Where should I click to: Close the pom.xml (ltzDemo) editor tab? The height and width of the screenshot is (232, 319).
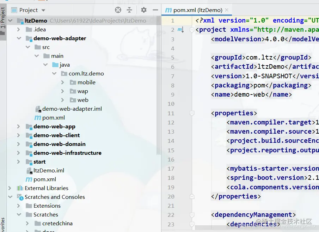[227, 10]
